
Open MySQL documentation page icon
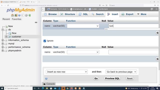(x=23, y=15)
